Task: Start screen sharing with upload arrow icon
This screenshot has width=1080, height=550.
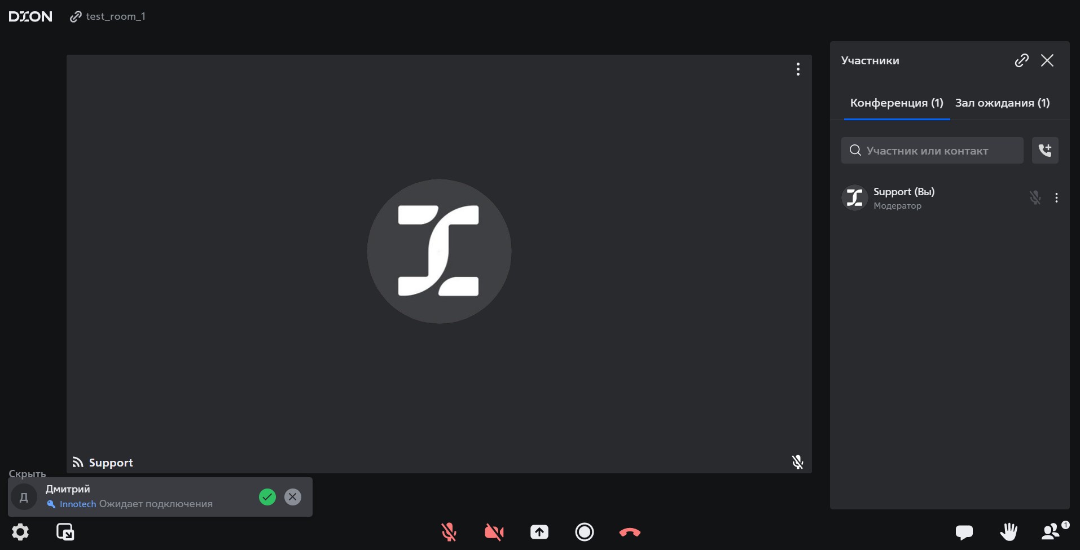Action: (x=539, y=532)
